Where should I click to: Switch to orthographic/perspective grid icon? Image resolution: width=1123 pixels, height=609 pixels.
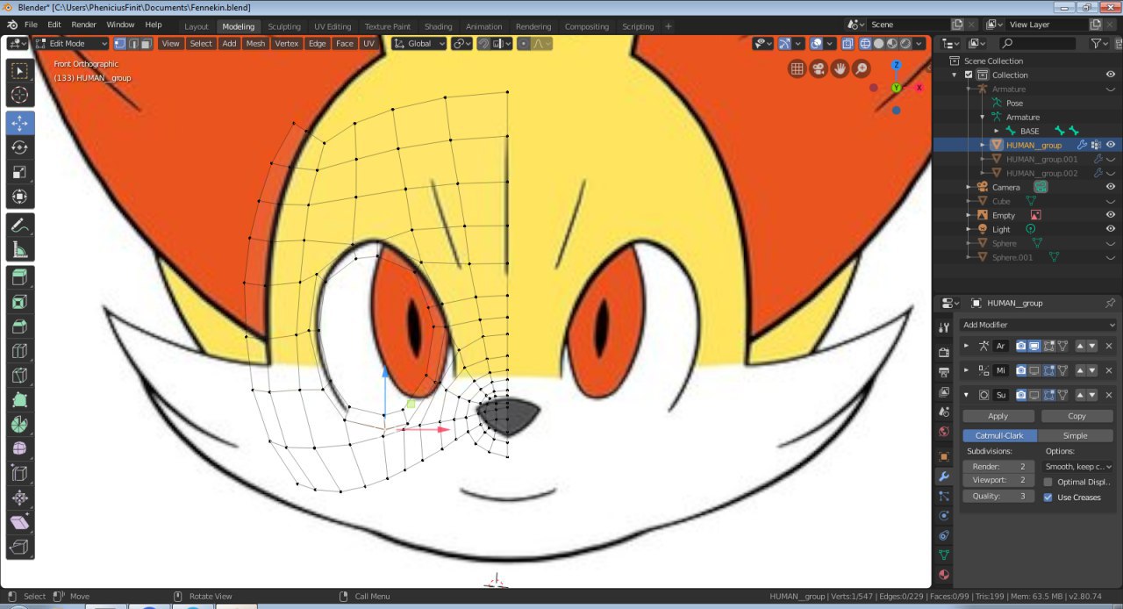(797, 68)
